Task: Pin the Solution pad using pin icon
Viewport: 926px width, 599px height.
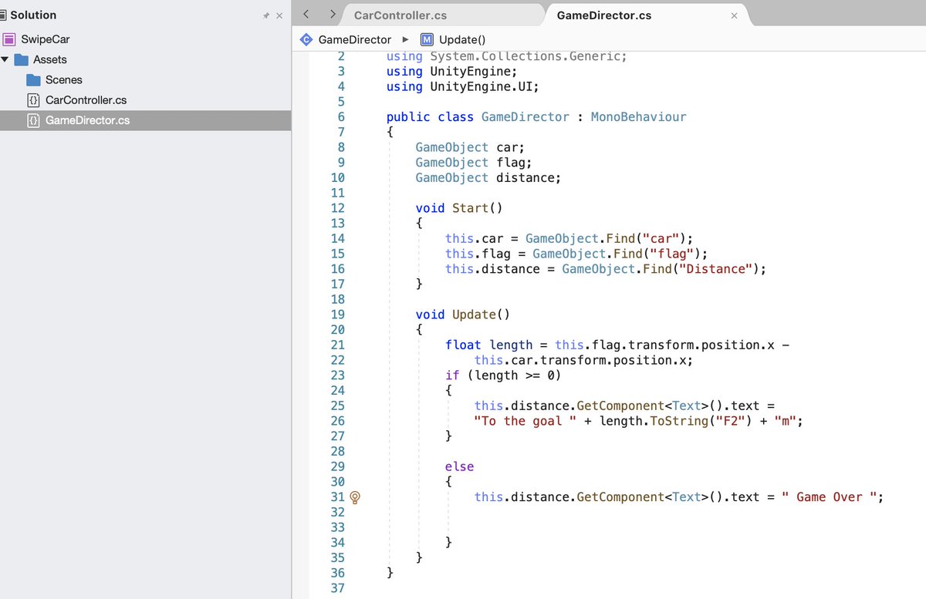Action: coord(266,15)
